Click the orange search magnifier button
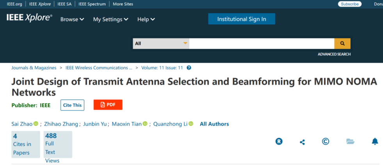This screenshot has width=383, height=165. point(342,44)
